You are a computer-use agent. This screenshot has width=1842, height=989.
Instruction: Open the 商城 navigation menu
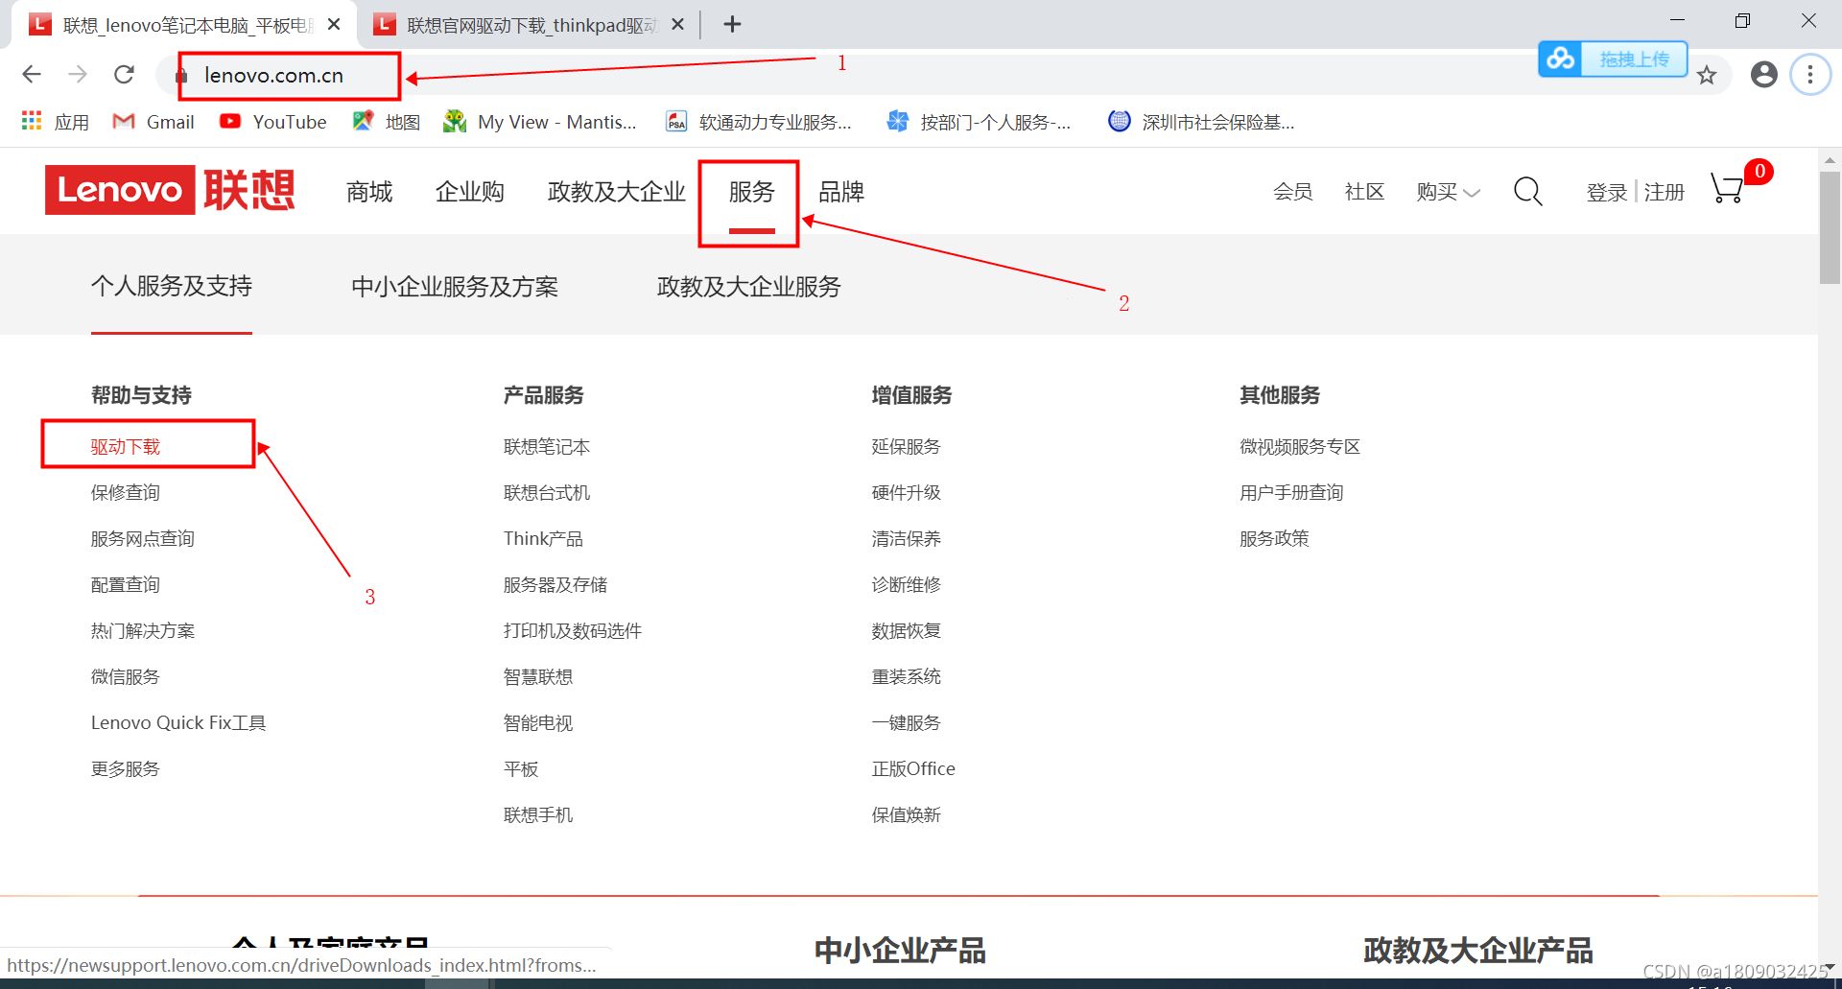click(x=369, y=192)
